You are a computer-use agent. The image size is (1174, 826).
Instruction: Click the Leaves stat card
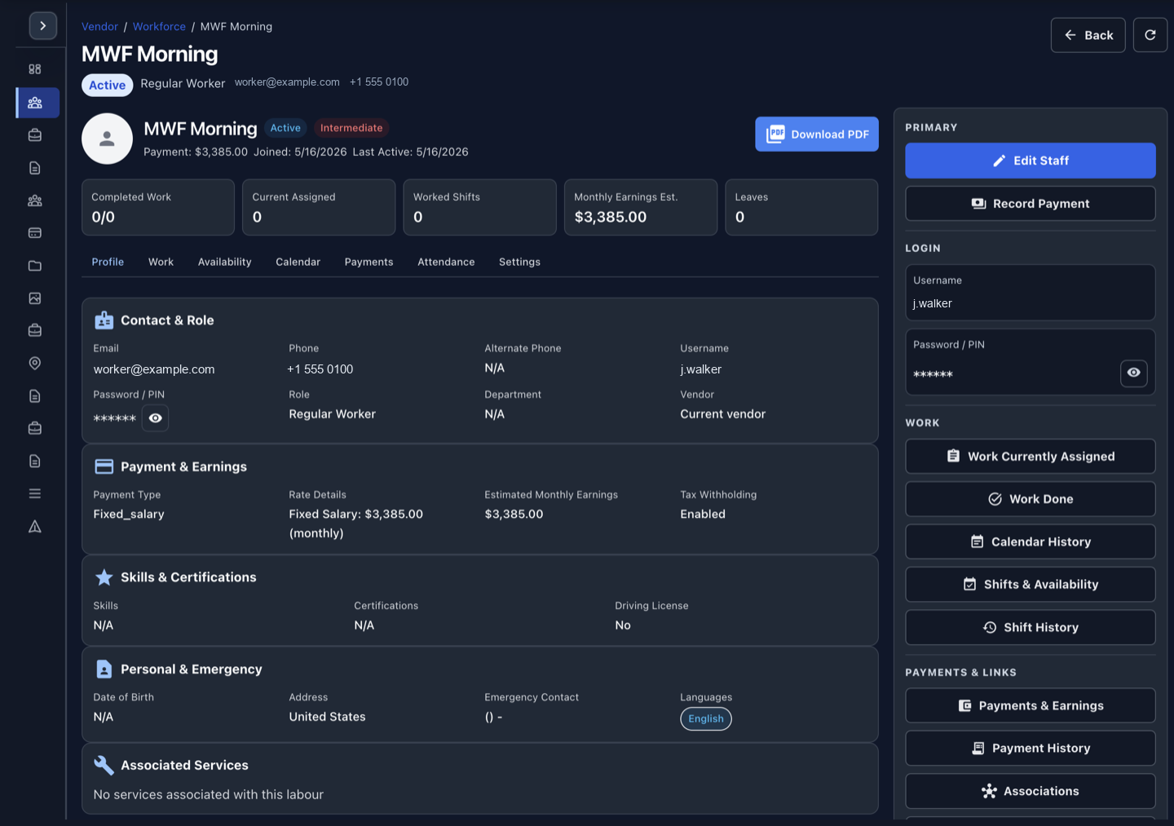pos(801,207)
